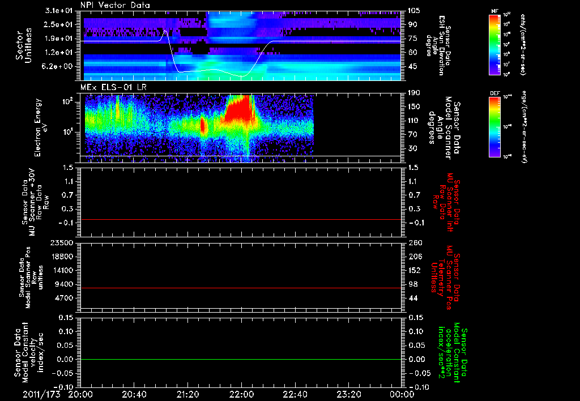580x401 pixels.
Task: Select the "MEx ELS-01 LR" panel title
Action: (x=113, y=87)
